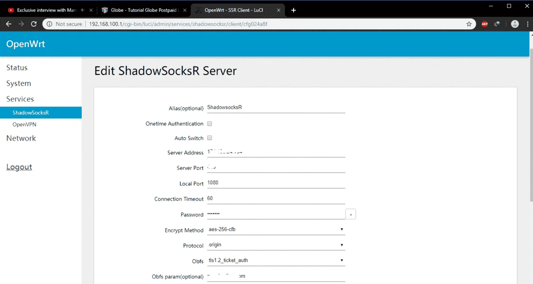Image resolution: width=533 pixels, height=284 pixels.
Task: Expand the Services sidebar menu
Action: (x=20, y=99)
